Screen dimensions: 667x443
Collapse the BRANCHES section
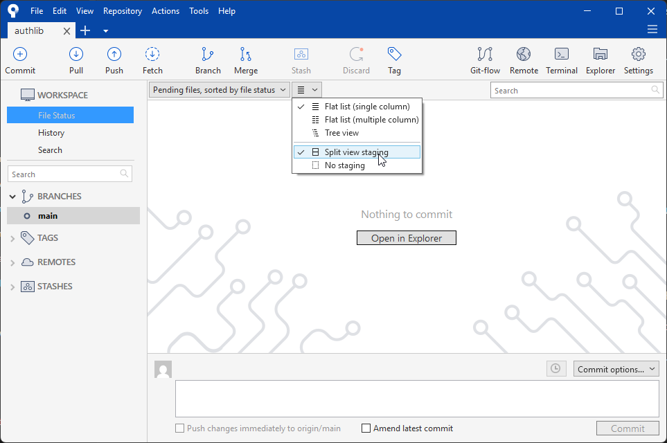12,197
